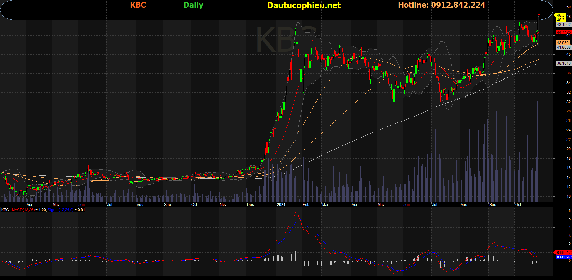This screenshot has width=572, height=280.
Task: Select the Dec label on time axis
Action: 250,205
